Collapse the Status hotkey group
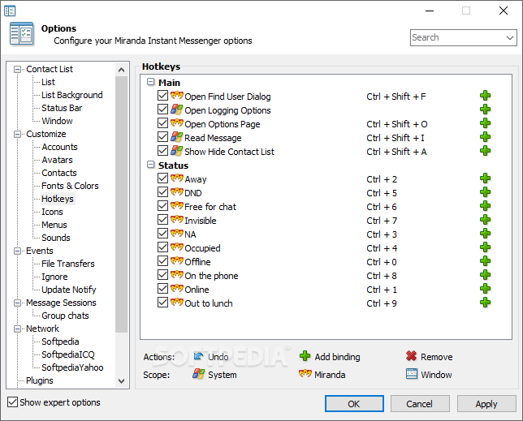 click(151, 165)
